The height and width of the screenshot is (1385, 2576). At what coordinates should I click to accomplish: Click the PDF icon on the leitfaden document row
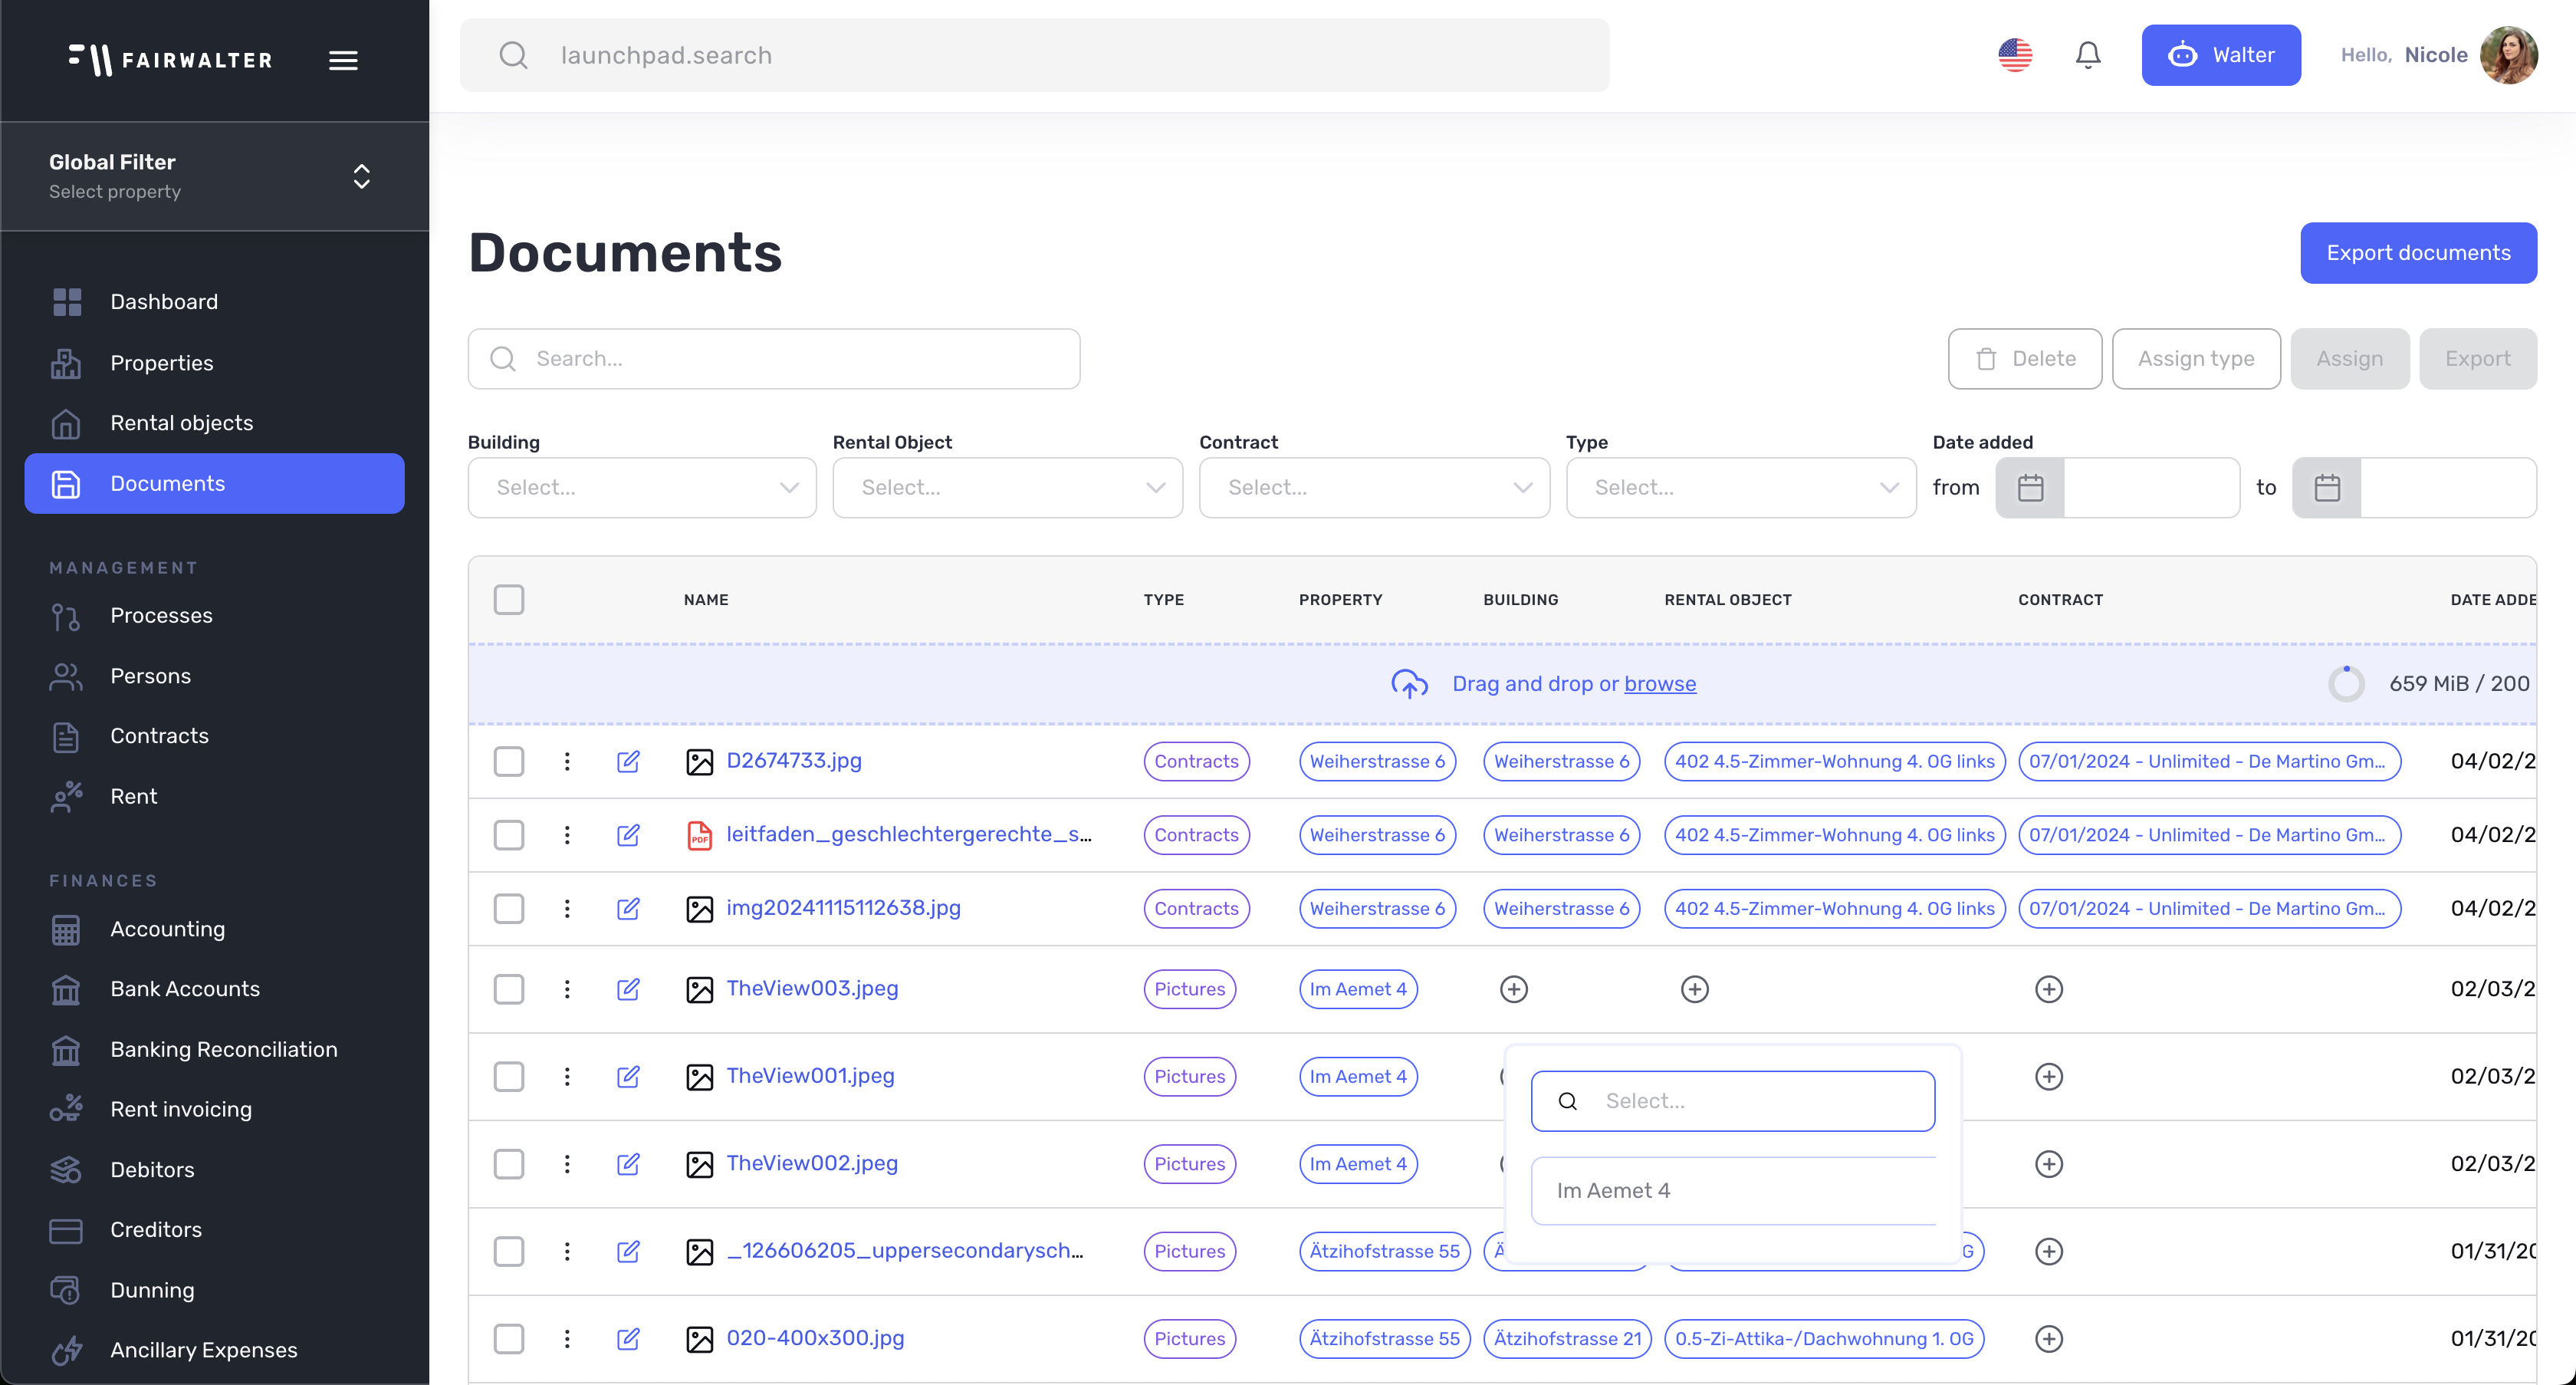700,835
